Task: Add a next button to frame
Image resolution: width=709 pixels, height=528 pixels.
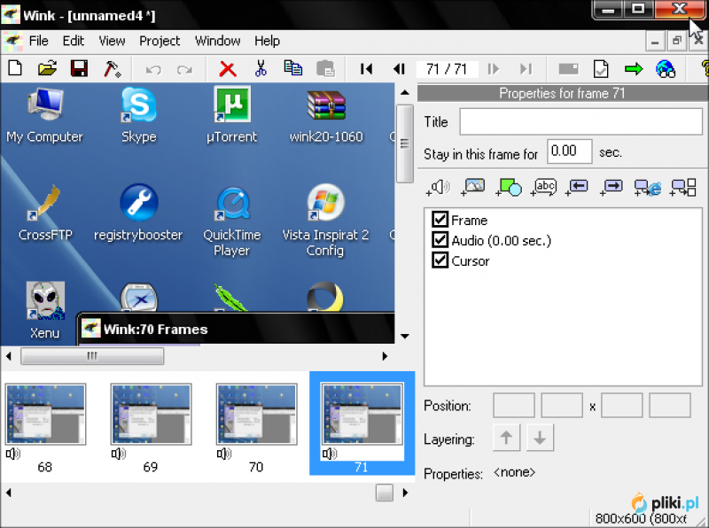Action: coord(612,187)
